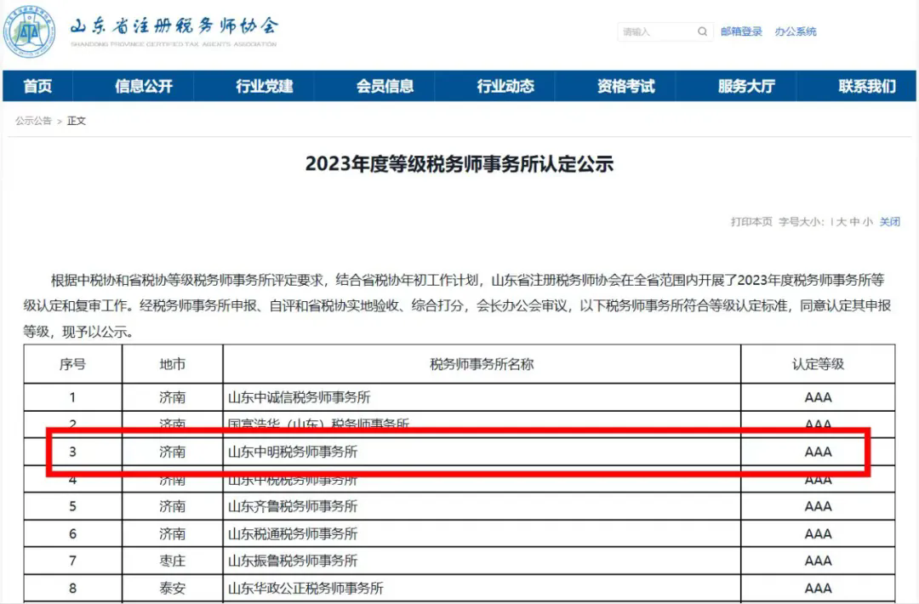This screenshot has height=604, width=919.
Task: Open 信息公开 menu item
Action: [144, 86]
